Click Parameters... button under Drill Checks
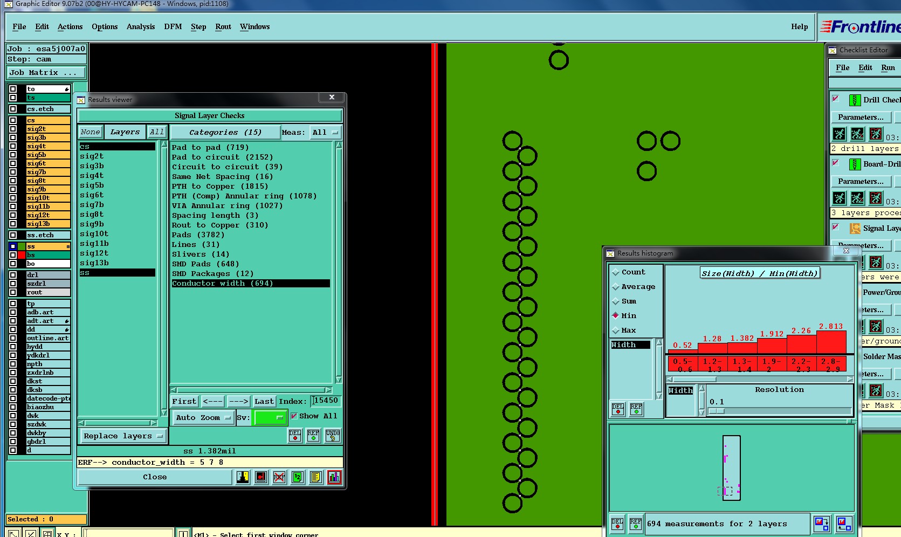 coord(861,117)
